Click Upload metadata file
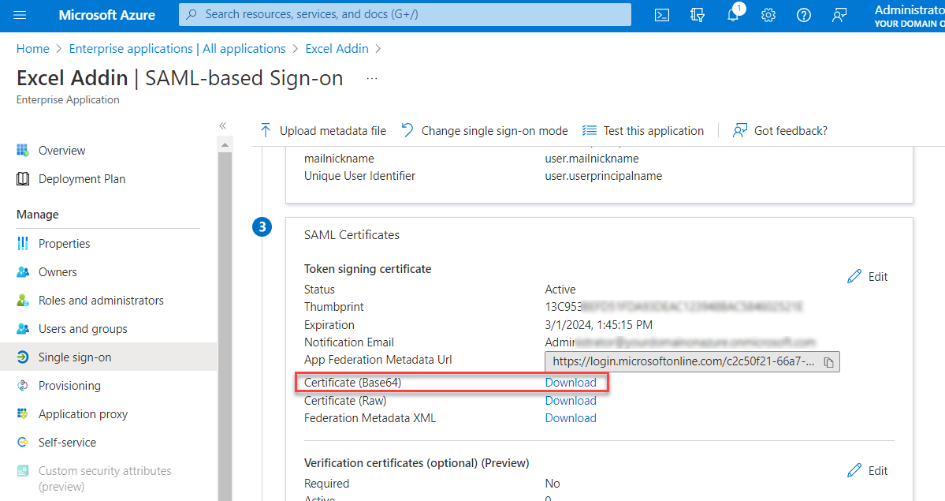 323,131
